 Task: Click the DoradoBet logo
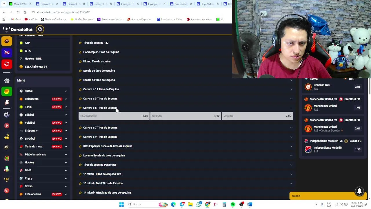(x=18, y=29)
